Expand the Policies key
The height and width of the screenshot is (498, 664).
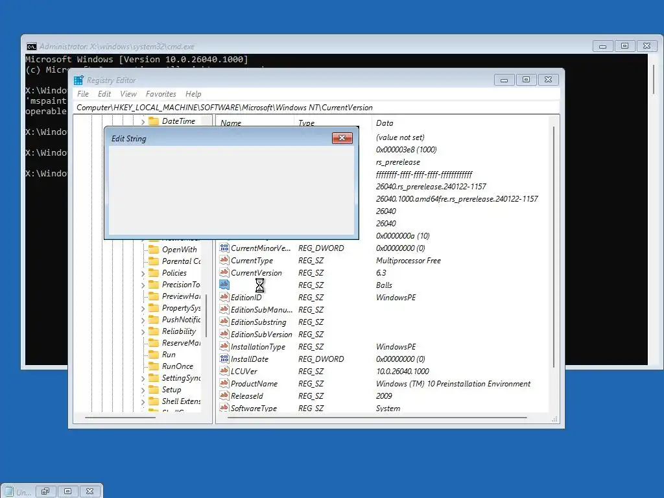pyautogui.click(x=143, y=274)
